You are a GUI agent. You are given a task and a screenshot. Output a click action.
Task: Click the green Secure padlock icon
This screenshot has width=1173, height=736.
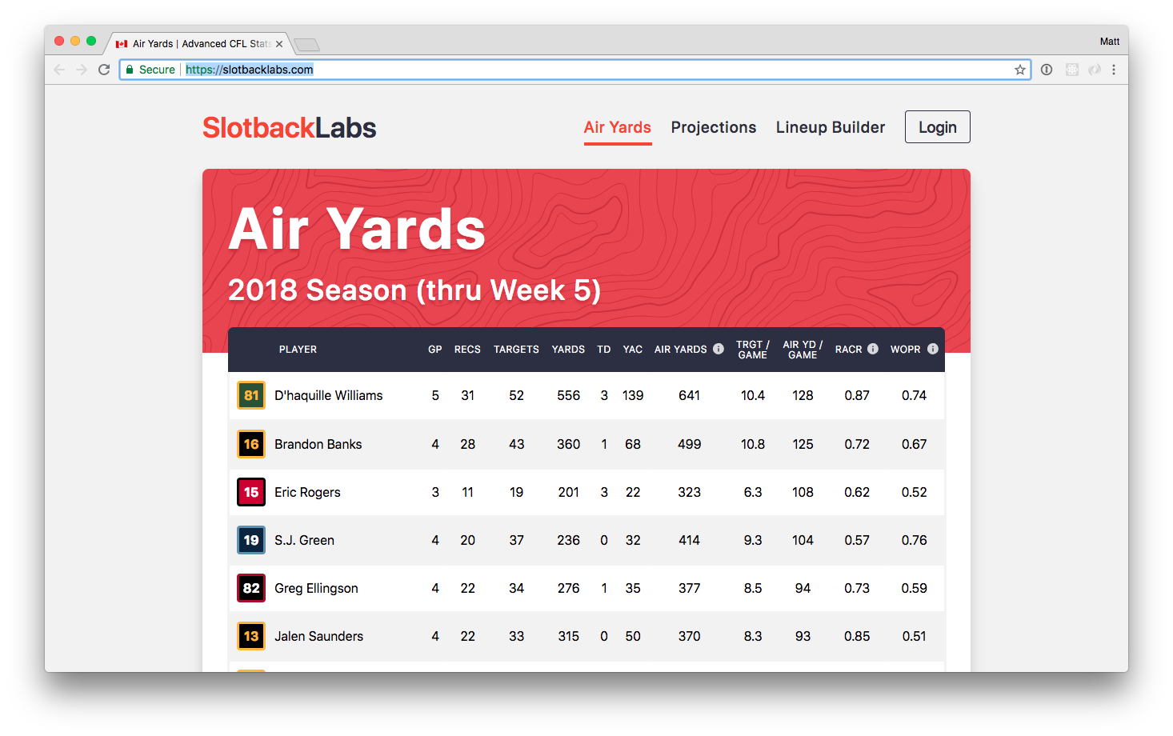(x=130, y=70)
